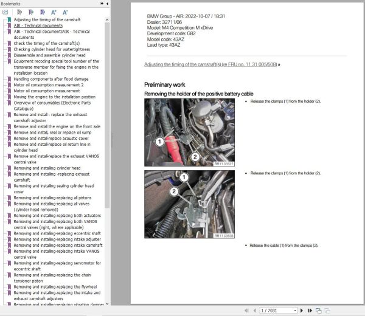The width and height of the screenshot is (365, 316).
Task: Click the purple bookmark icon beside Removing and installing cylinder head
Action: pyautogui.click(x=9, y=168)
